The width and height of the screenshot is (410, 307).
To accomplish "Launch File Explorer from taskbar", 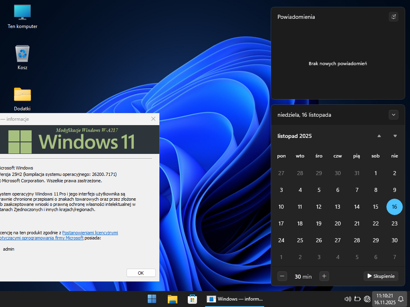I will pyautogui.click(x=173, y=299).
